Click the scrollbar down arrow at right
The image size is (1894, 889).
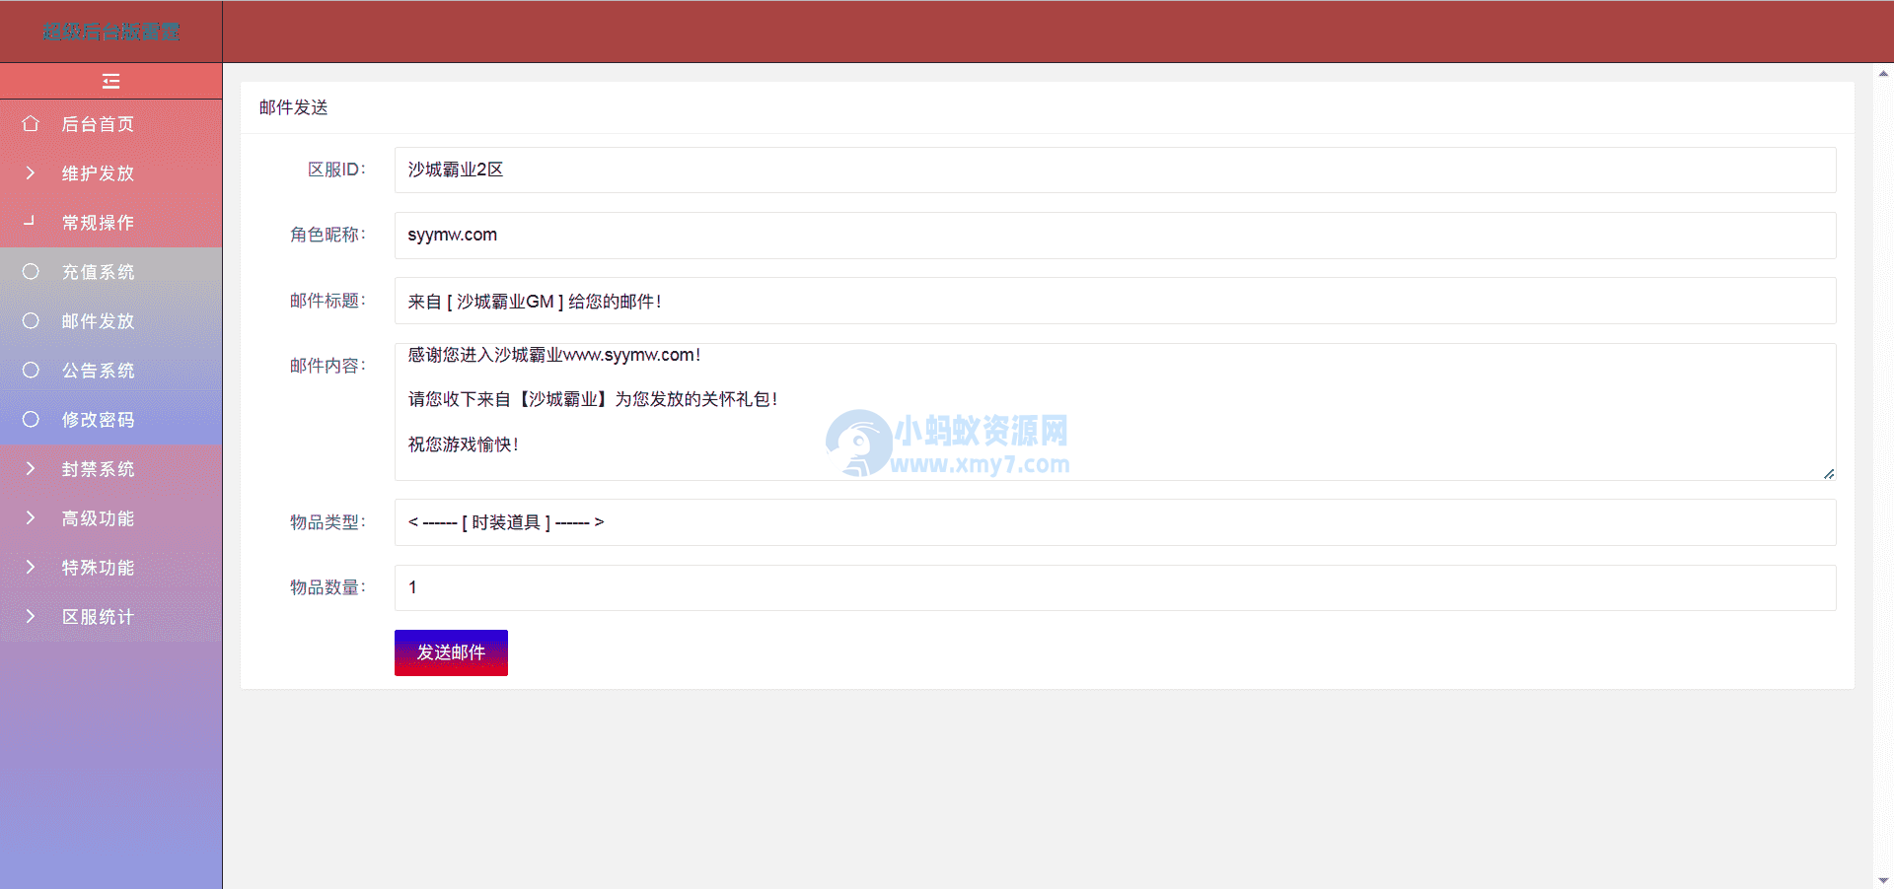pos(1883,880)
